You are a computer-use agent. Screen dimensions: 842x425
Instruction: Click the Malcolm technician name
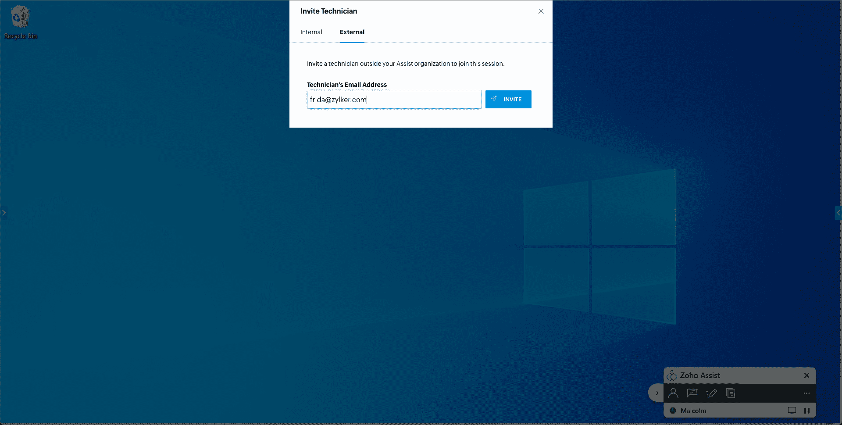pos(693,411)
